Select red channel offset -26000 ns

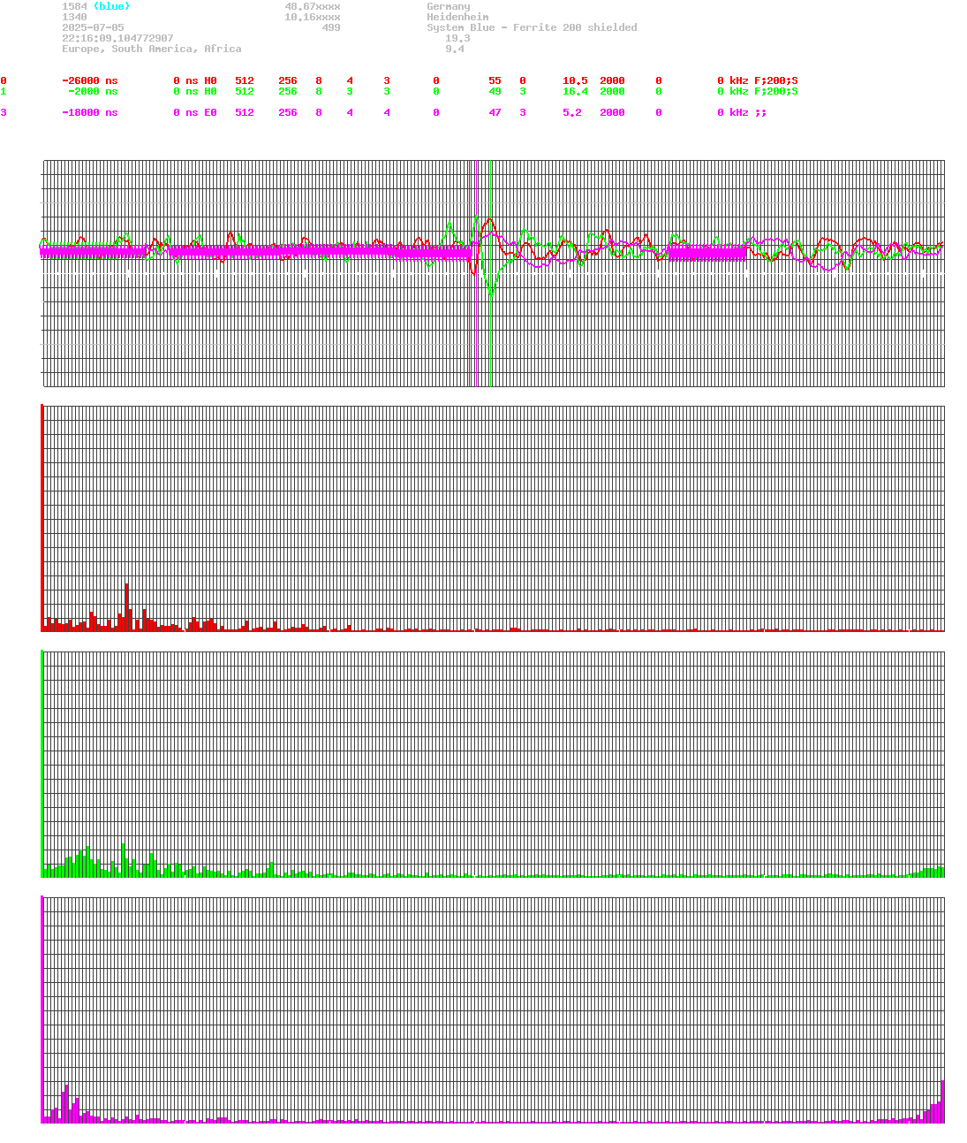[89, 80]
